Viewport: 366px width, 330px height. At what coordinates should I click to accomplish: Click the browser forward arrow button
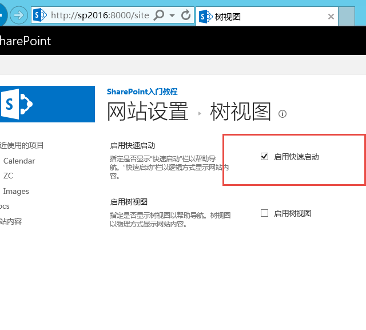click(19, 15)
